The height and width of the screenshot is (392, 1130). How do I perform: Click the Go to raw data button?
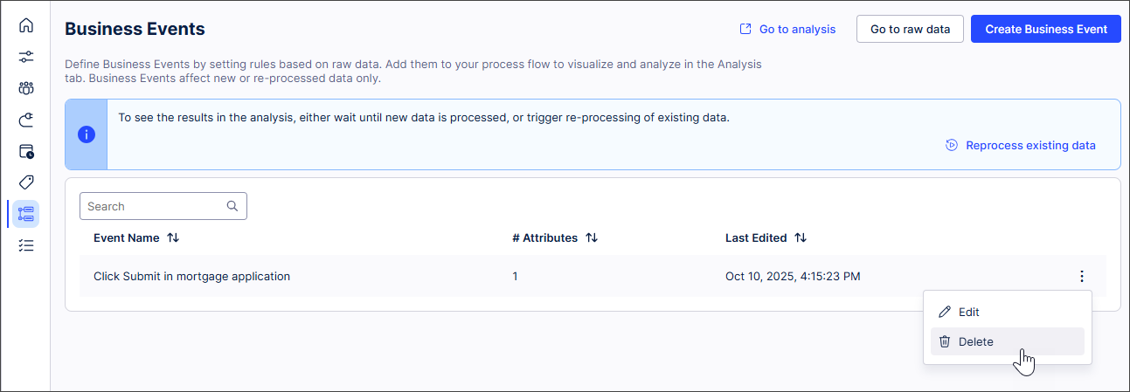coord(910,29)
